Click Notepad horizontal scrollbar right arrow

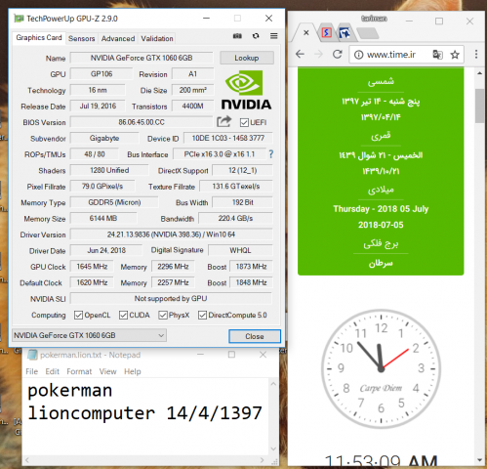click(x=262, y=460)
